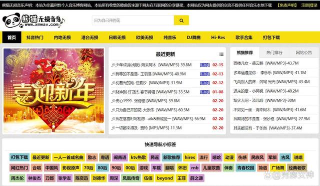
Task: Select the hires tag
Action: [x=190, y=157]
